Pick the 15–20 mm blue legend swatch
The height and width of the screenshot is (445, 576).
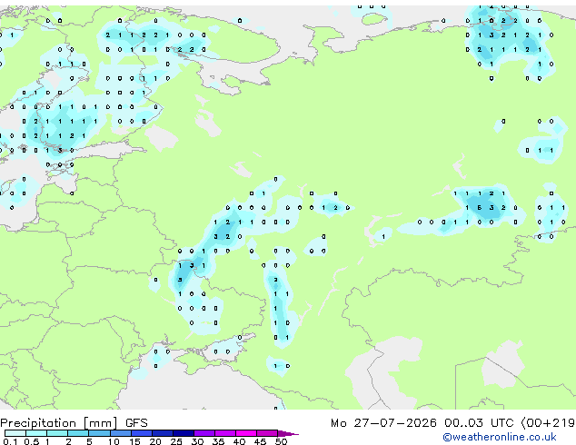tap(142, 433)
